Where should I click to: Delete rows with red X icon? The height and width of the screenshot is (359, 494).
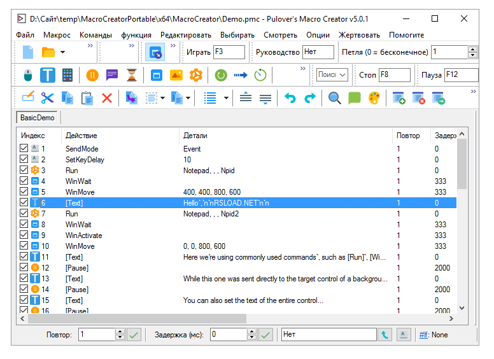(x=107, y=98)
